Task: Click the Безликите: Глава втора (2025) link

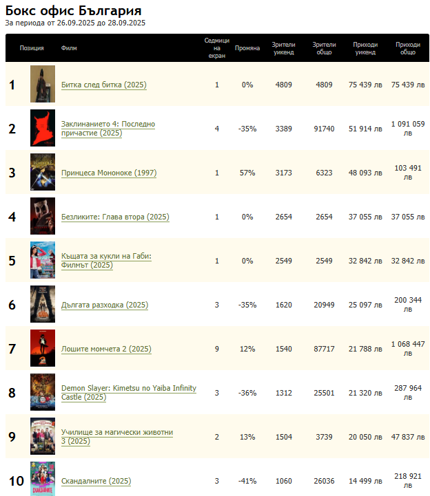Action: [115, 217]
